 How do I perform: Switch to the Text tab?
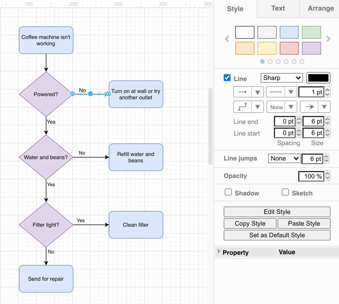[x=278, y=8]
